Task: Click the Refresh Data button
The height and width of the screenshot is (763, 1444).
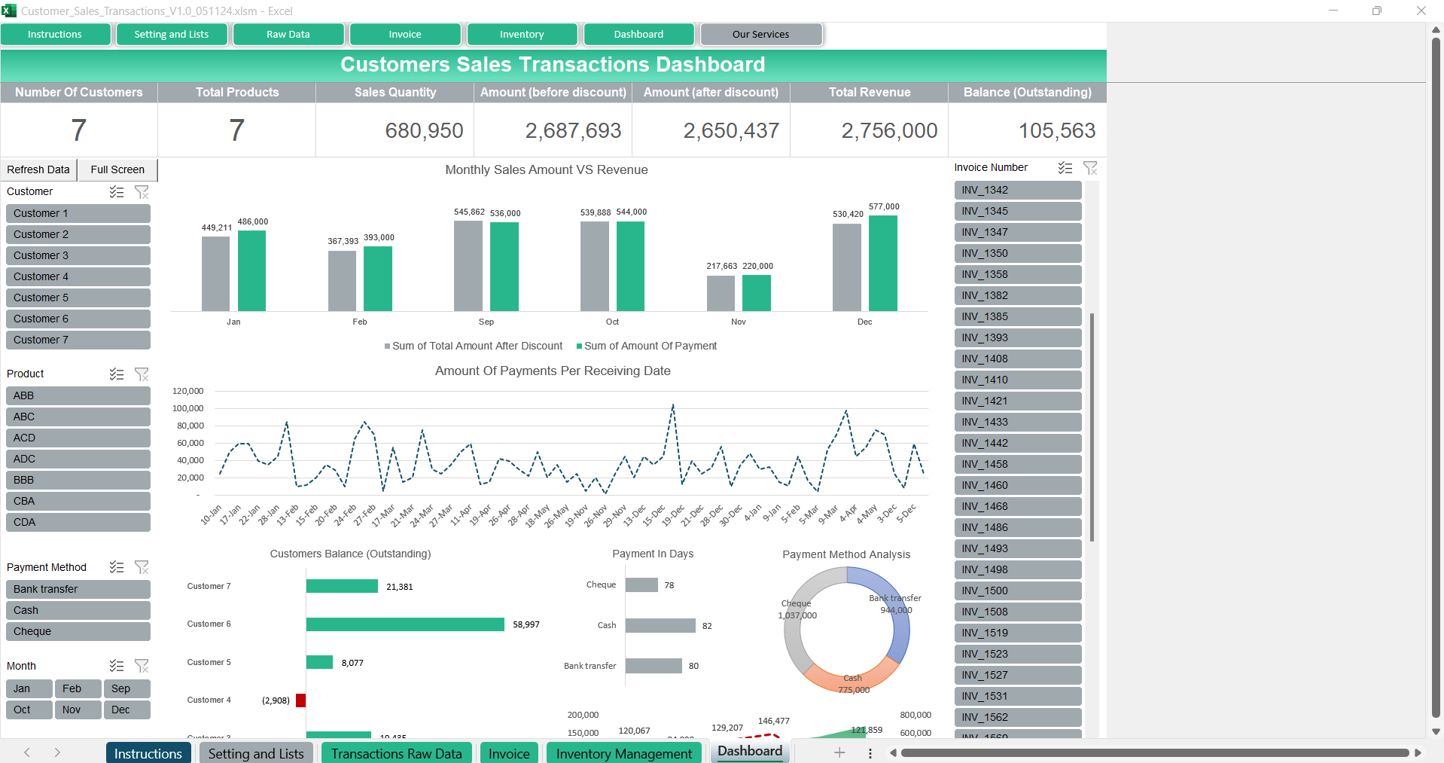Action: click(x=38, y=169)
